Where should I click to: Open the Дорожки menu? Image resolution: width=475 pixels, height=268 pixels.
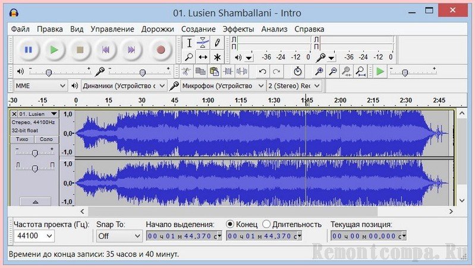coord(158,29)
